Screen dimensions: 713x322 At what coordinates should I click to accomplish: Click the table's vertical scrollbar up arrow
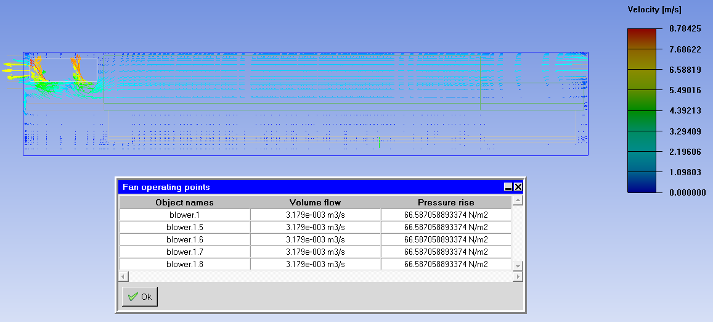[x=518, y=201]
